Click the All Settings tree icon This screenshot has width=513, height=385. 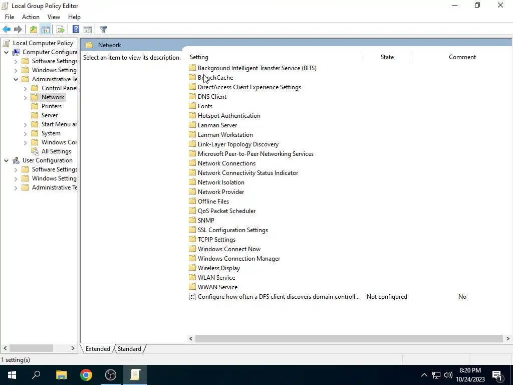pyautogui.click(x=35, y=151)
